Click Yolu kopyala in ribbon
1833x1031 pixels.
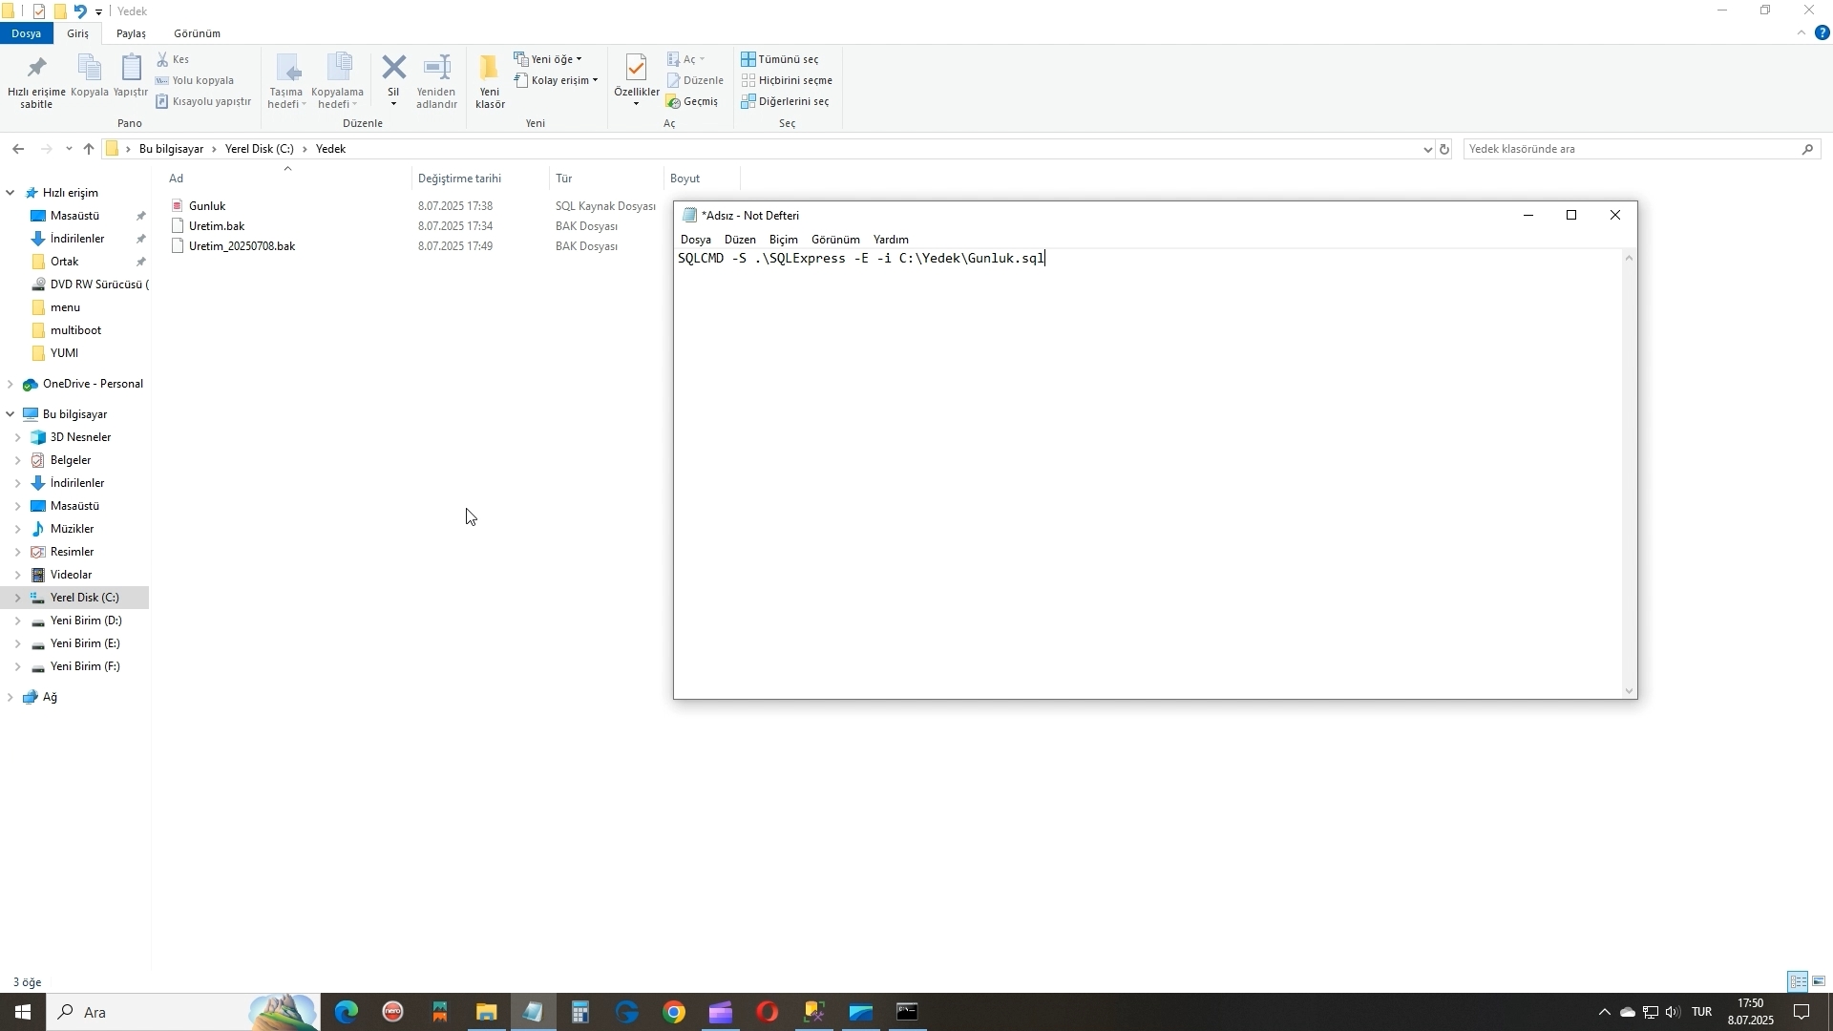[195, 80]
